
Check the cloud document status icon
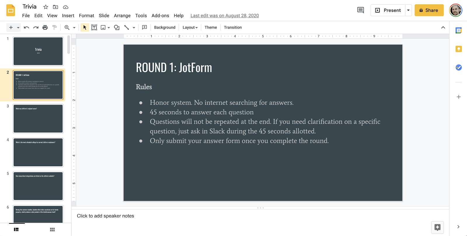(x=66, y=7)
